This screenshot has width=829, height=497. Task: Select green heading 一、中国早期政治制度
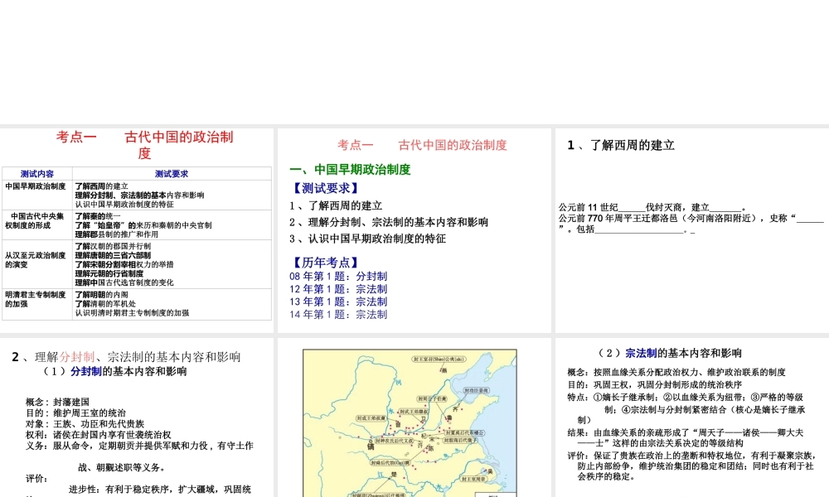pyautogui.click(x=350, y=170)
